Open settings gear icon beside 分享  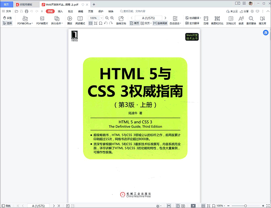pos(252,11)
